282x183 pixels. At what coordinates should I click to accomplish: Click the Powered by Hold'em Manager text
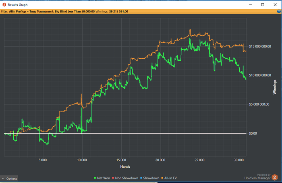click(x=257, y=177)
